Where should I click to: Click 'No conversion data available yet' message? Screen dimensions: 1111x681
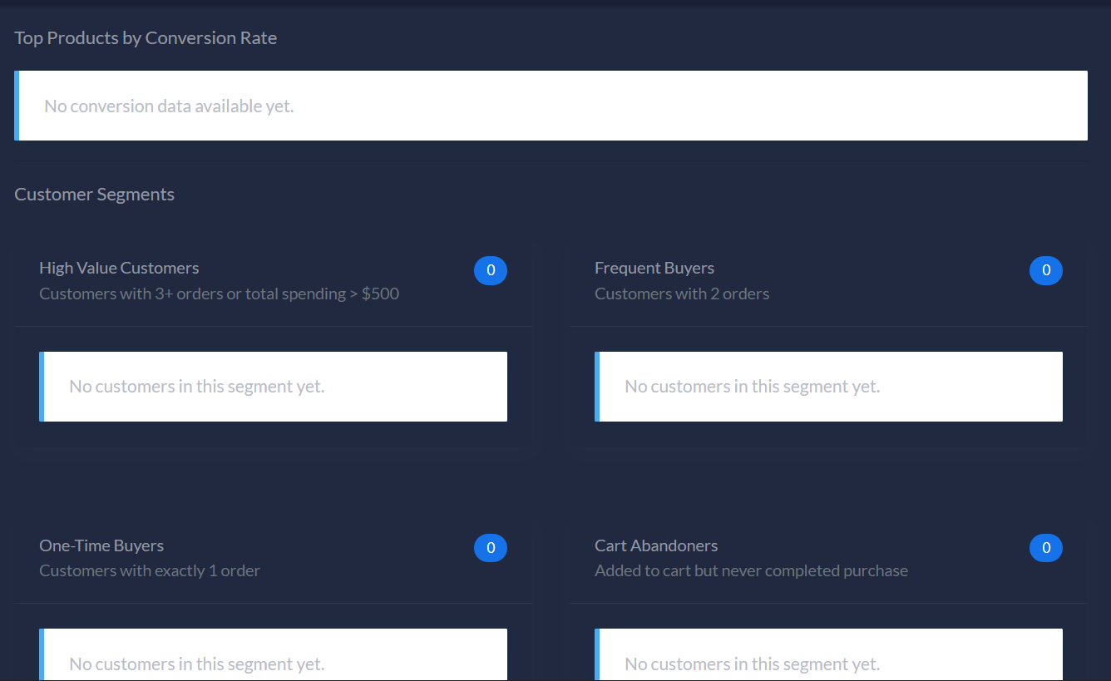(x=168, y=106)
